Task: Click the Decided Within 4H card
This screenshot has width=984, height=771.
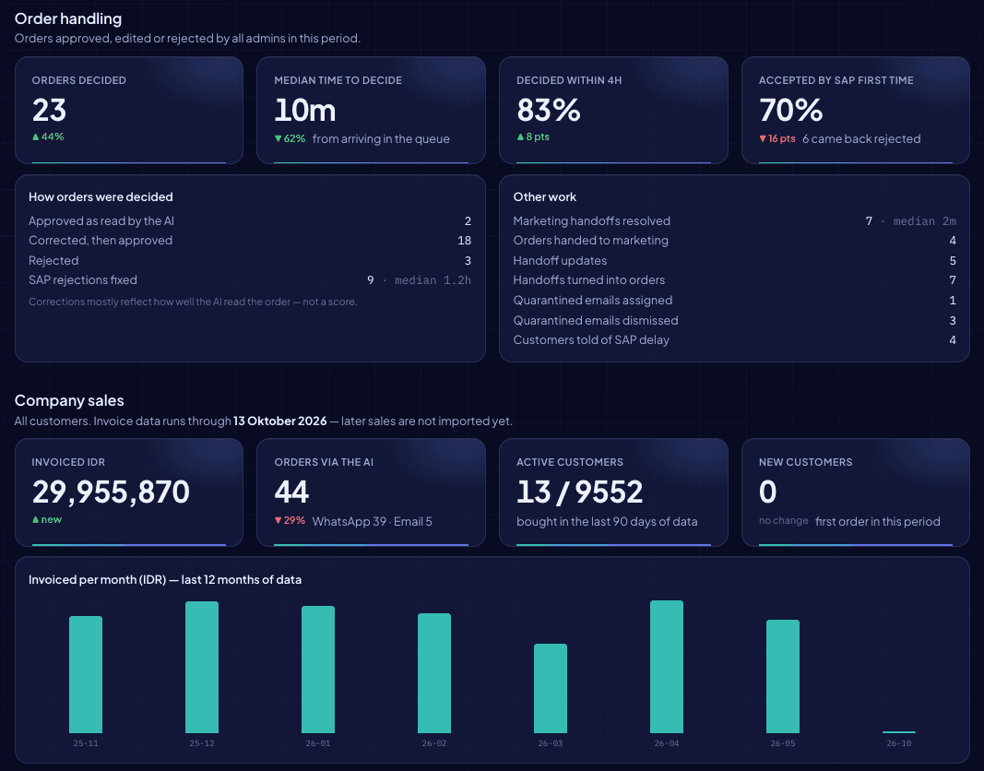Action: coord(613,110)
